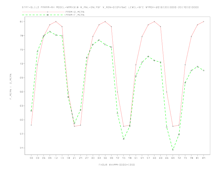Click the x-axis forecast hour label 21
The width and height of the screenshot is (222, 172).
[74, 158]
